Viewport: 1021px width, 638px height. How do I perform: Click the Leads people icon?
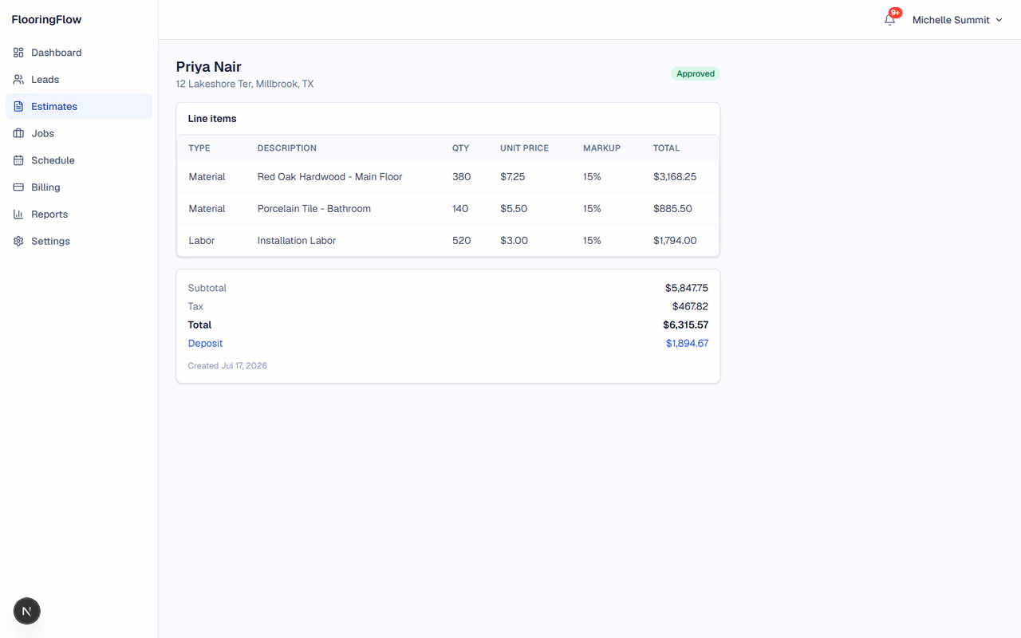tap(18, 80)
